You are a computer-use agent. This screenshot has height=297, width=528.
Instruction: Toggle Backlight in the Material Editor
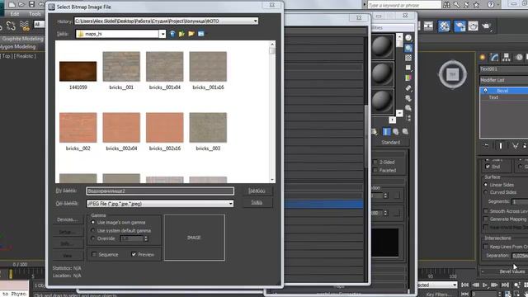pyautogui.click(x=408, y=48)
